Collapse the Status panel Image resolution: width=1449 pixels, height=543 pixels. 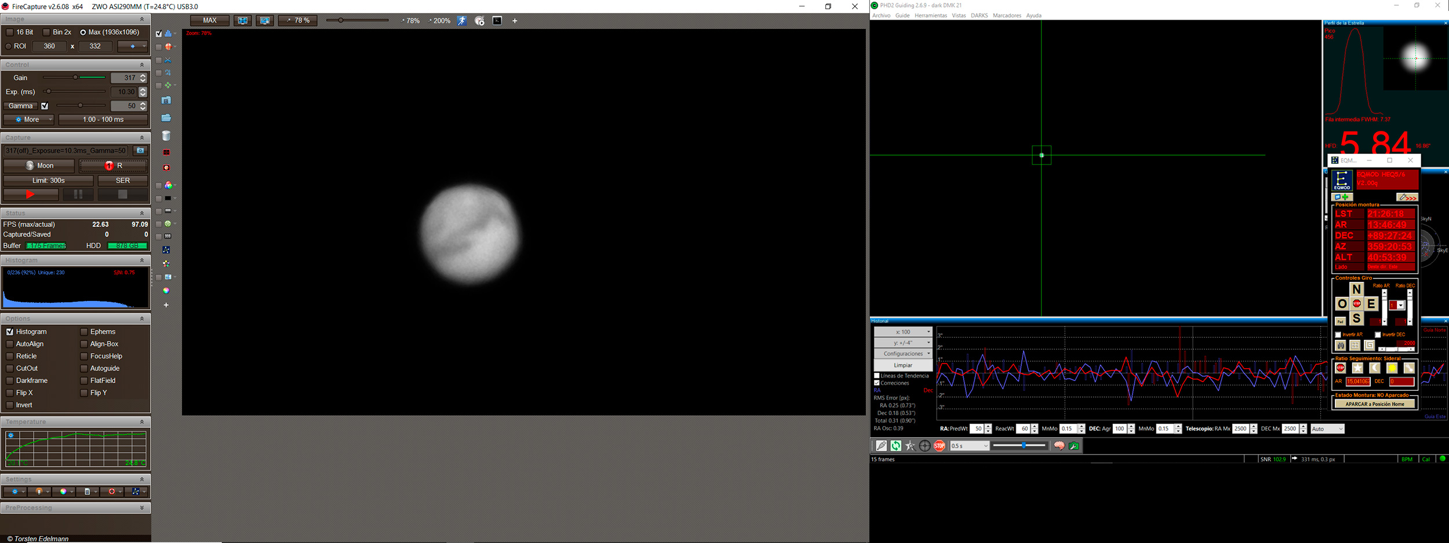[142, 213]
